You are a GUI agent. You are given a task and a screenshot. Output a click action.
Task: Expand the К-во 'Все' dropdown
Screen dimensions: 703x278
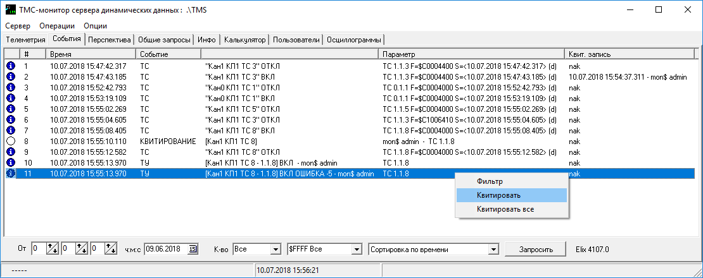coord(275,249)
